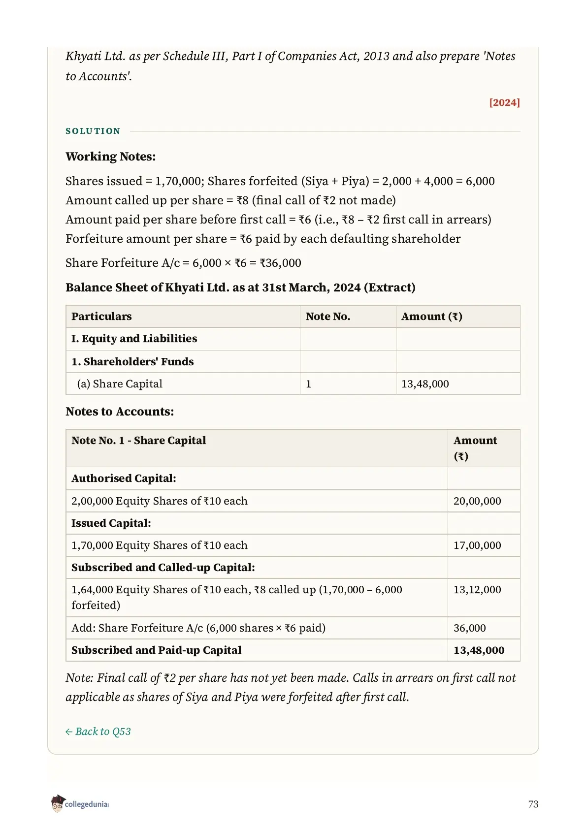Click the 36,000 Share Forfeiture amount

point(469,628)
